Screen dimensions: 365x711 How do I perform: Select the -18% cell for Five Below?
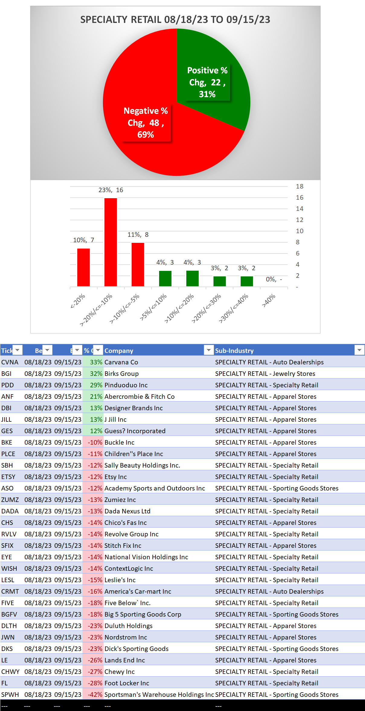(x=93, y=603)
